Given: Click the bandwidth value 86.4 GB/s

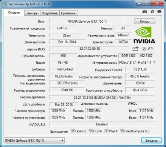Looking at the screenshot, I should [140, 90].
